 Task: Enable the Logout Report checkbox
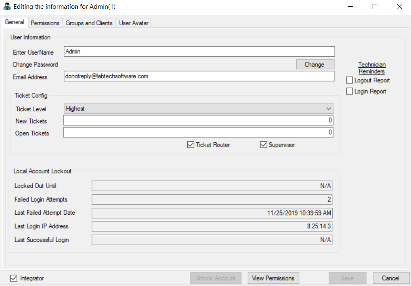click(349, 80)
